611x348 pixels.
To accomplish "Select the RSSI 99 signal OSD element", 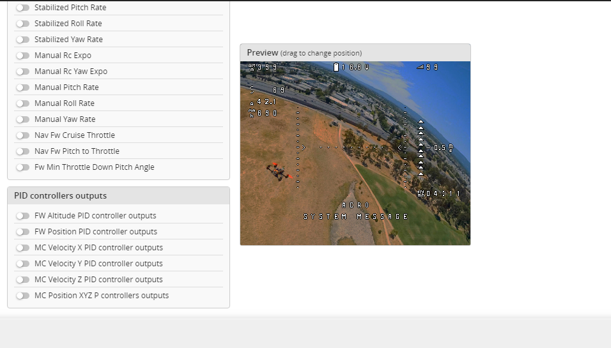I will click(428, 67).
